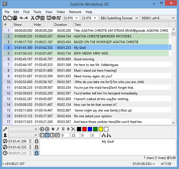
Task: Apply Bold formatting
Action: click(x=53, y=129)
